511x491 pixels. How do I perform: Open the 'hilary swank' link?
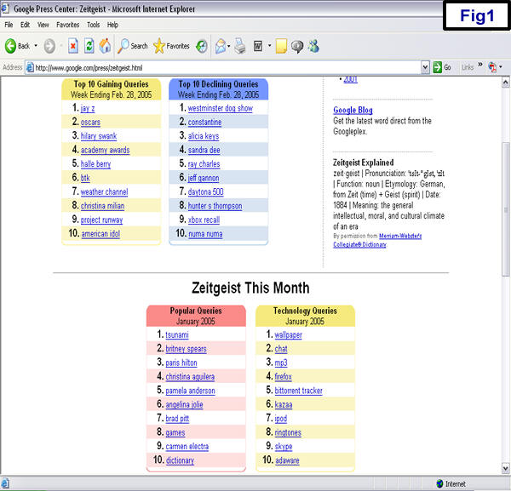pos(99,136)
